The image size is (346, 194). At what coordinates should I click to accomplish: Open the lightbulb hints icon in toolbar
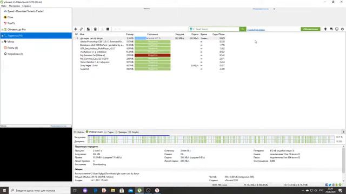[x=325, y=29]
